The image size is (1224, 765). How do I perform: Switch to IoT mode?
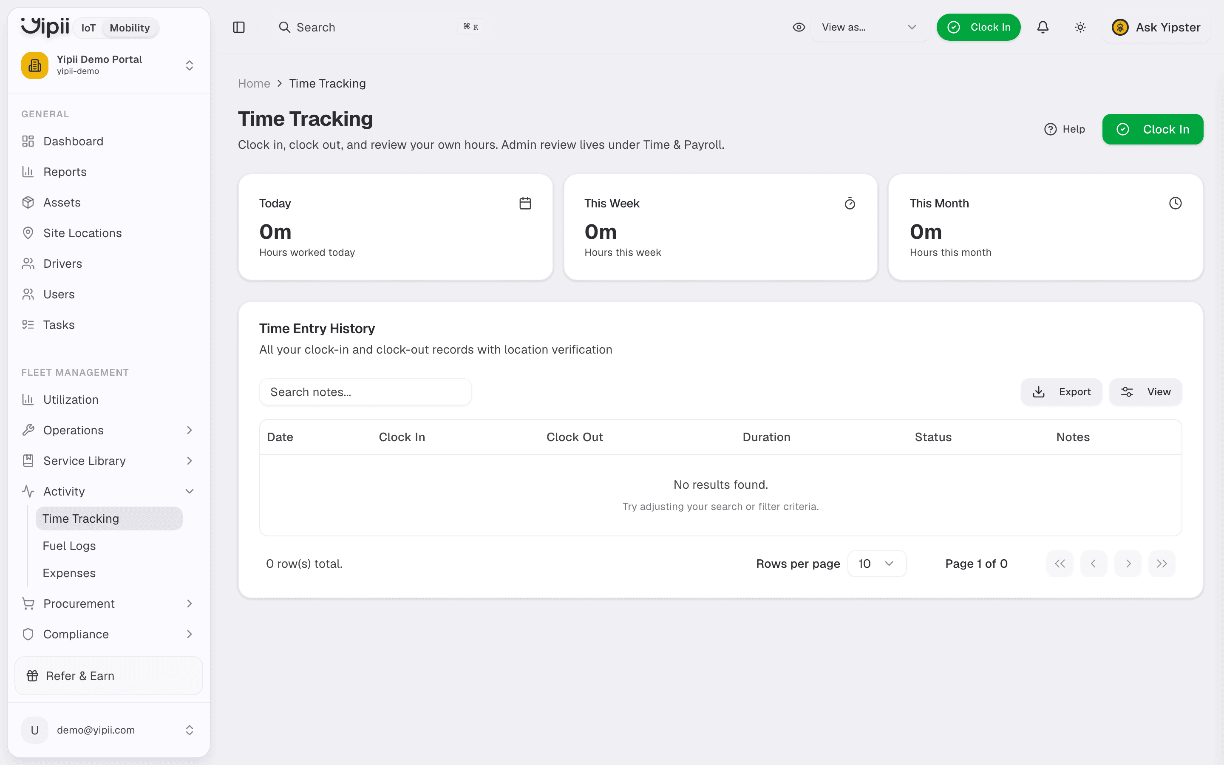pyautogui.click(x=88, y=28)
